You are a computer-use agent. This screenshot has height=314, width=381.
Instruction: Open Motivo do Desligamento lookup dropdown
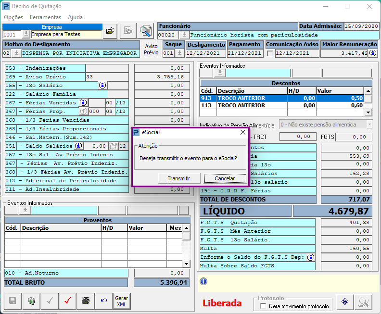click(x=16, y=53)
